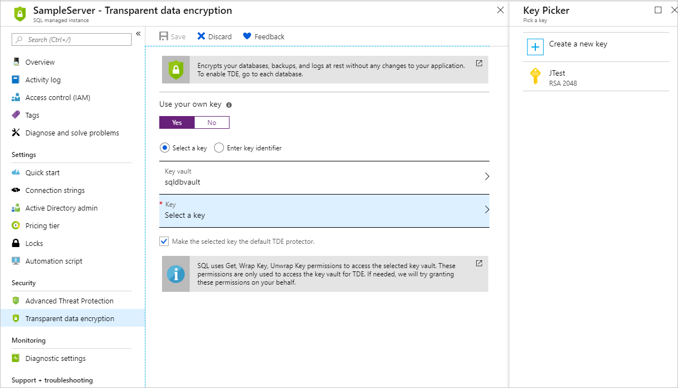Screen dimensions: 678x388
Task: Click Diagnose and solve problems
Action: pos(72,133)
